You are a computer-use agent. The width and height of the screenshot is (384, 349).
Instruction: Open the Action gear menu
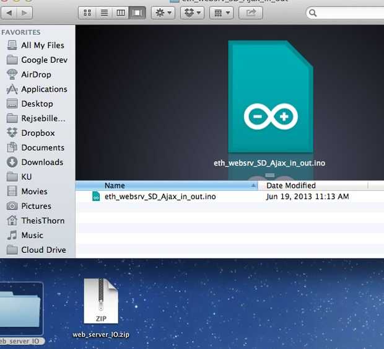164,13
